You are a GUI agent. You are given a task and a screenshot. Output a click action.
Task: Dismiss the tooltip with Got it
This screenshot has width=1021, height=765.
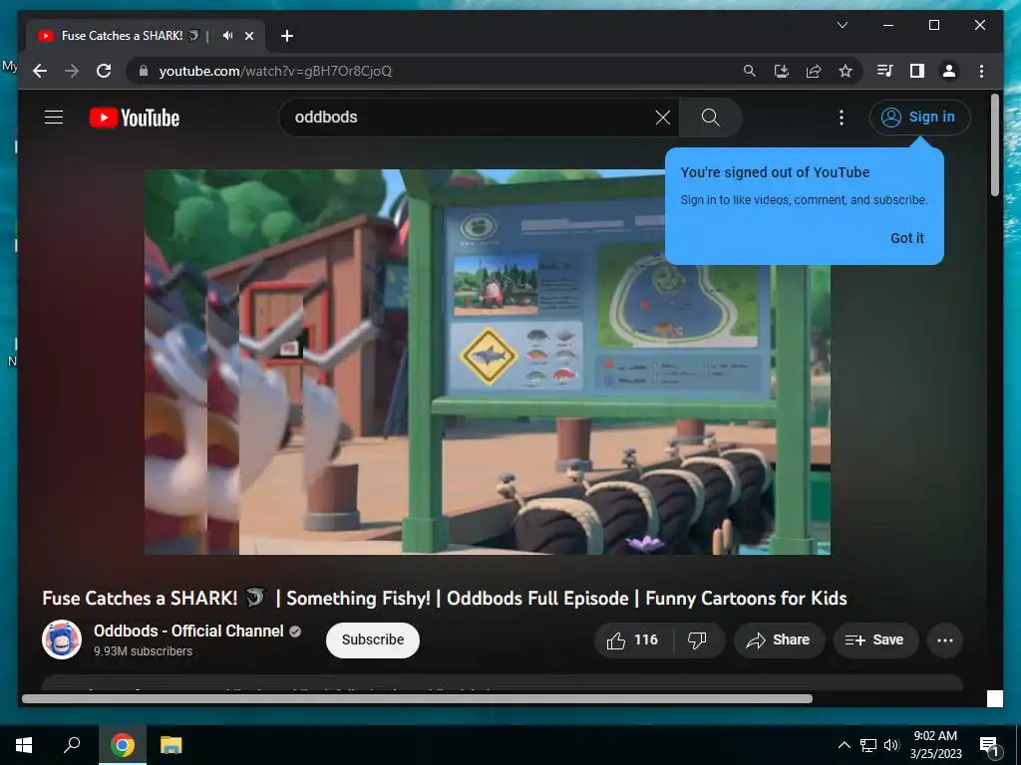(907, 238)
